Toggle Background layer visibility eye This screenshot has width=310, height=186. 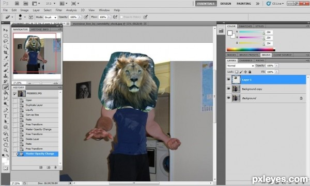(229, 98)
